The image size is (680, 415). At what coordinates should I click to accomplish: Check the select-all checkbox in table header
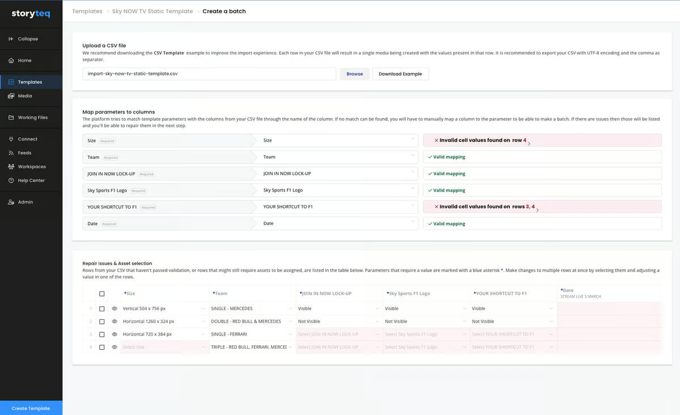pyautogui.click(x=102, y=294)
